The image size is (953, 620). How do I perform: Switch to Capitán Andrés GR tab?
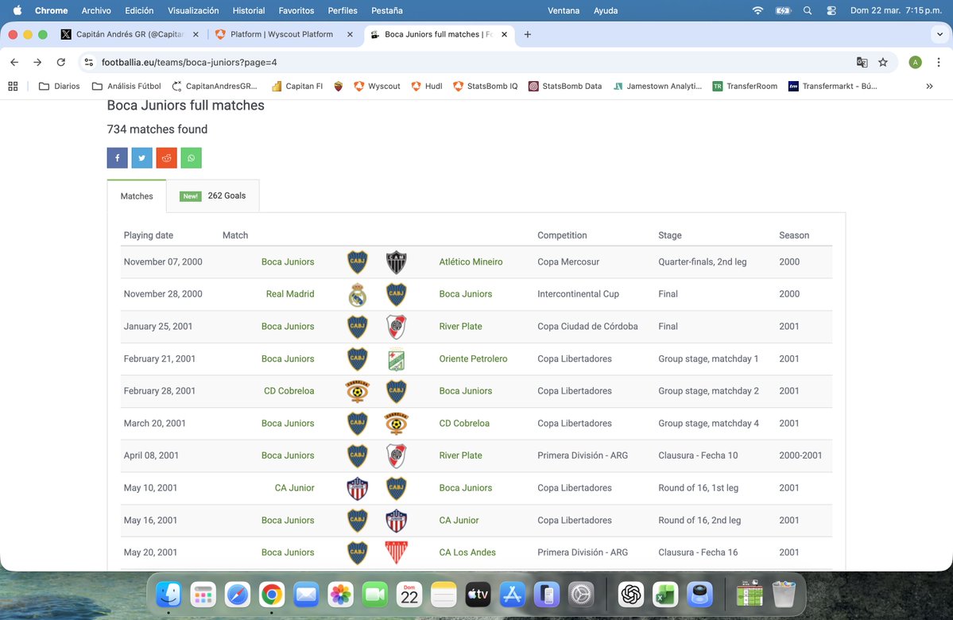[130, 35]
